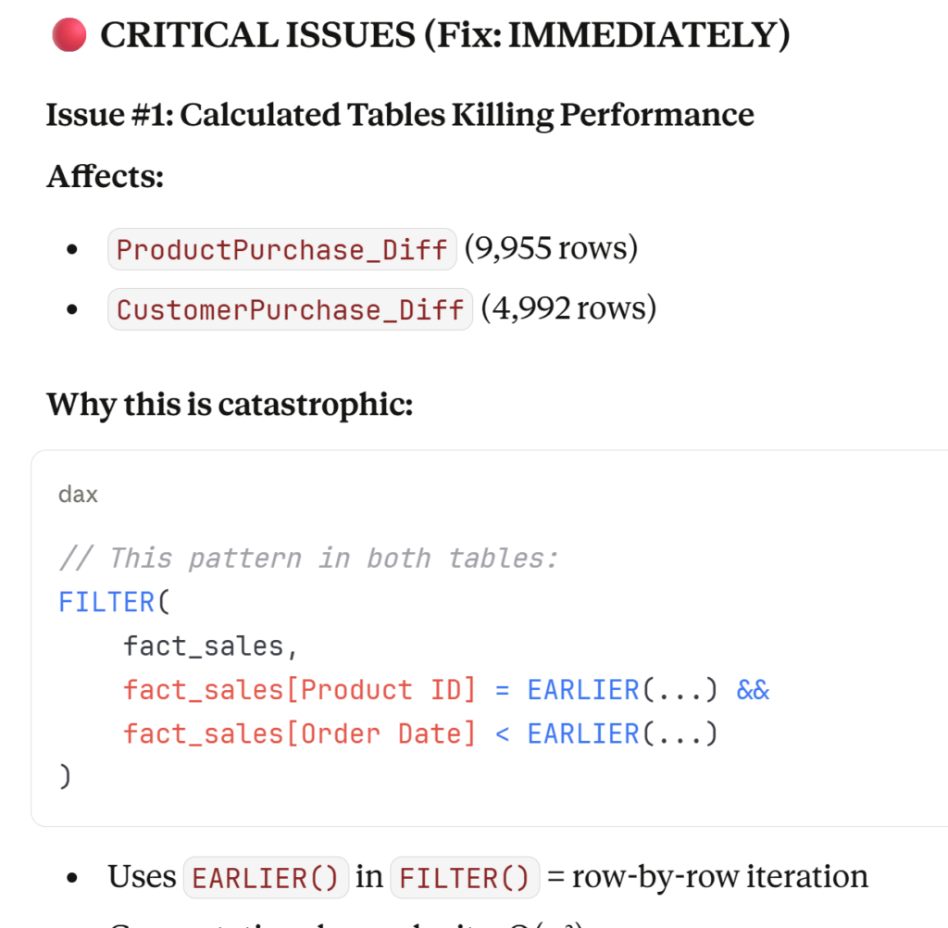Click the Issue #1 Calculated Tables heading
Screen dimensions: 948x928
point(399,115)
